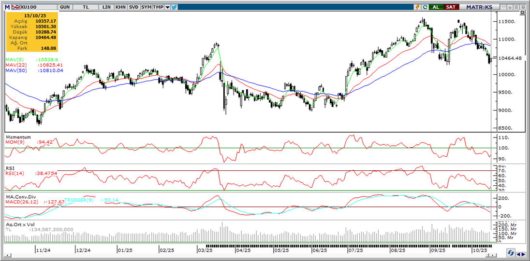Toggle the LIN linear scale option

106,7
